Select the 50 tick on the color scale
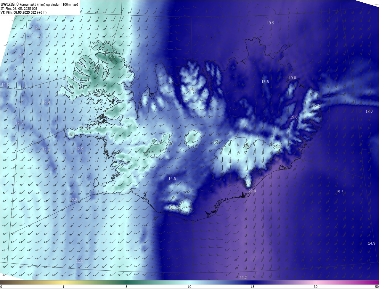This screenshot has height=289, width=379. (x=377, y=287)
